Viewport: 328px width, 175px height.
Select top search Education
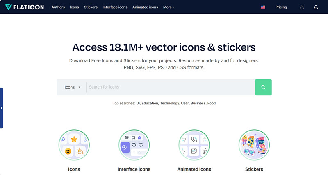150,103
